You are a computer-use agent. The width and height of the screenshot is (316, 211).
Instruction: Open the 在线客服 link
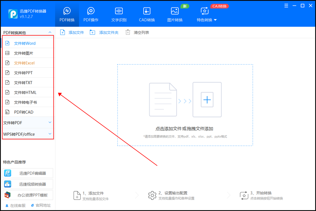coord(15,205)
